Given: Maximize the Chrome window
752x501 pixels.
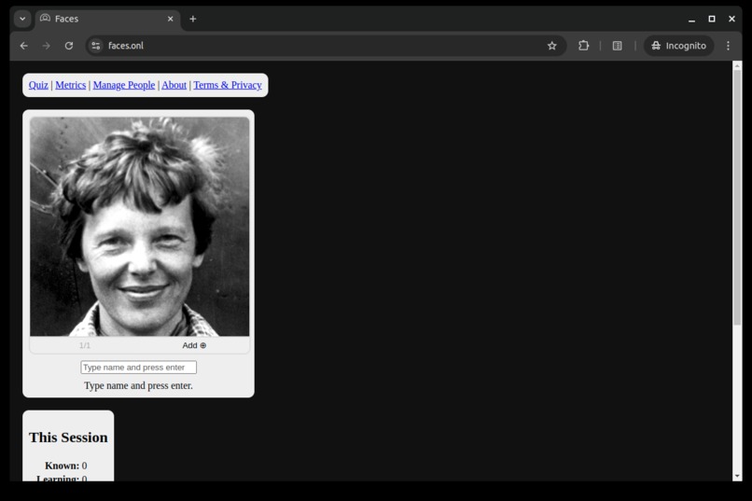Looking at the screenshot, I should pos(712,19).
